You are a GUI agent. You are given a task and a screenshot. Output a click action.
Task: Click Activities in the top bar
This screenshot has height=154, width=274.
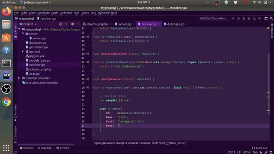[9, 3]
